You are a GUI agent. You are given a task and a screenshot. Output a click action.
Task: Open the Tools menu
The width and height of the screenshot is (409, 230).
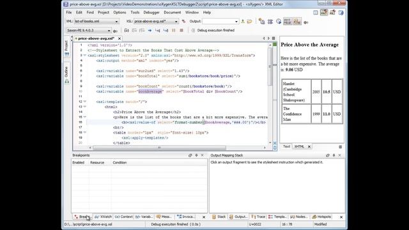135,13
